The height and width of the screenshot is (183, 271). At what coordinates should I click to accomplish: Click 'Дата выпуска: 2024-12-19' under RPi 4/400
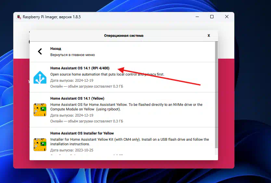72,80
